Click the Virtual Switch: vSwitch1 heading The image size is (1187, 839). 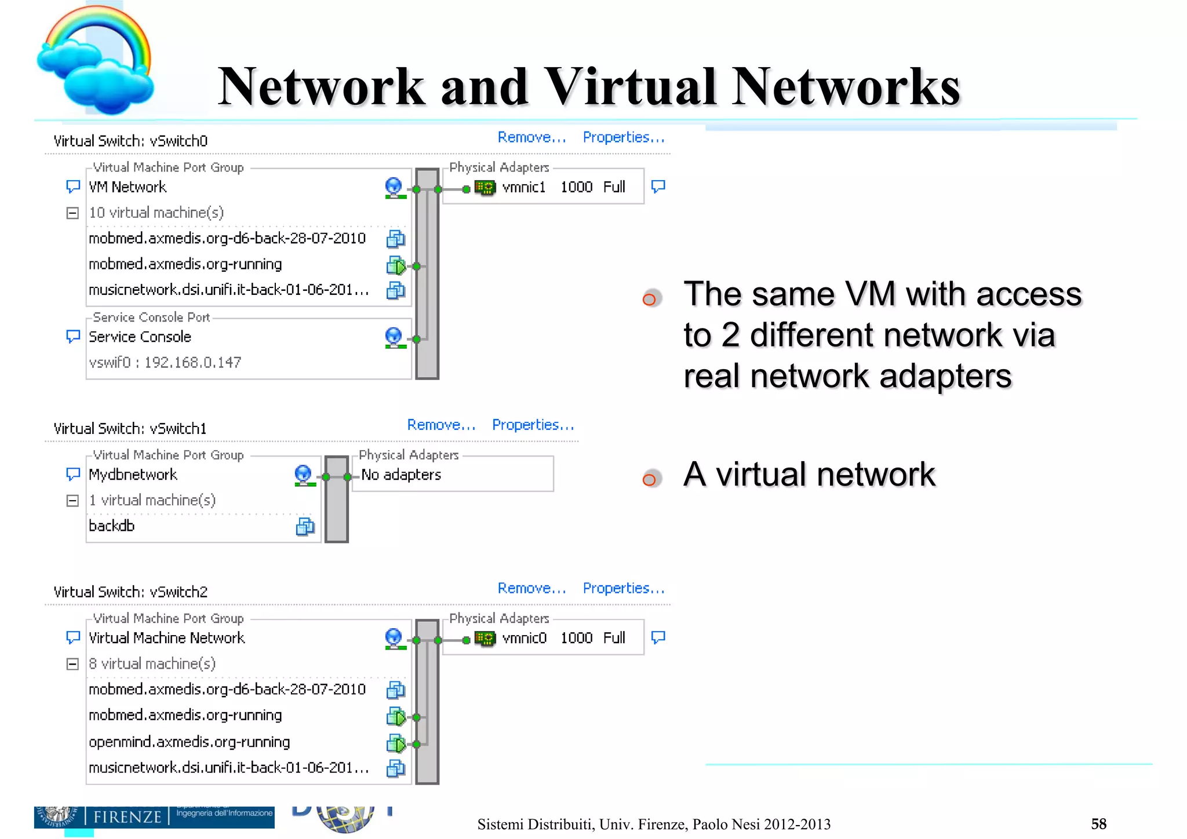(130, 429)
